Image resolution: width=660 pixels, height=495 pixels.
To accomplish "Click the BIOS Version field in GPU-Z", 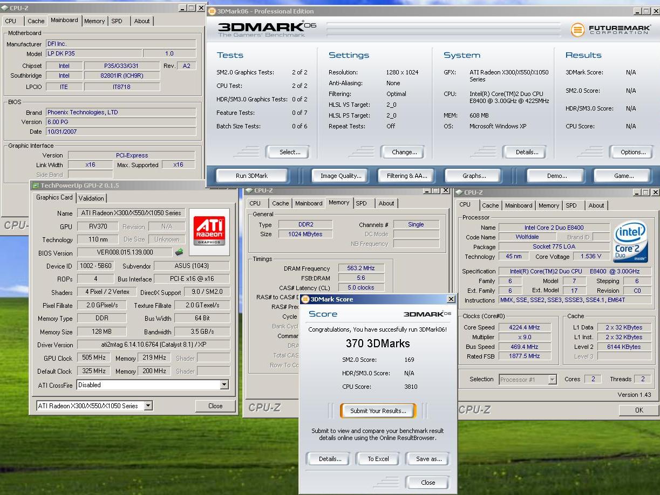I will click(125, 252).
